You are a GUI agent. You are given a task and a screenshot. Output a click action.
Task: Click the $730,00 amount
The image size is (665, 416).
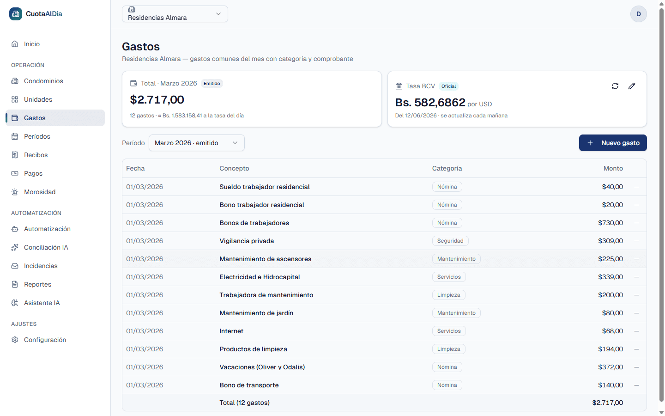(x=611, y=223)
